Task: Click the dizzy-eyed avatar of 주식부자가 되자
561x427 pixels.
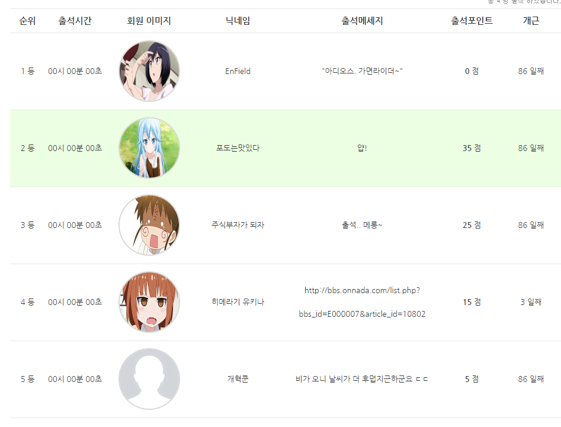Action: [149, 225]
